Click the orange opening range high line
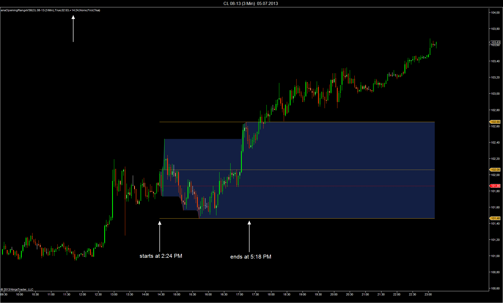The width and height of the screenshot is (503, 303). point(341,122)
